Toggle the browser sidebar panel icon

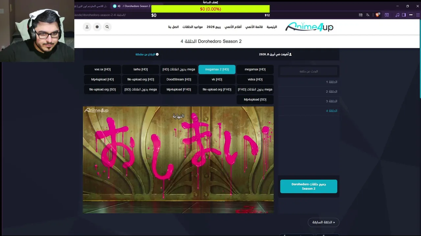click(404, 15)
